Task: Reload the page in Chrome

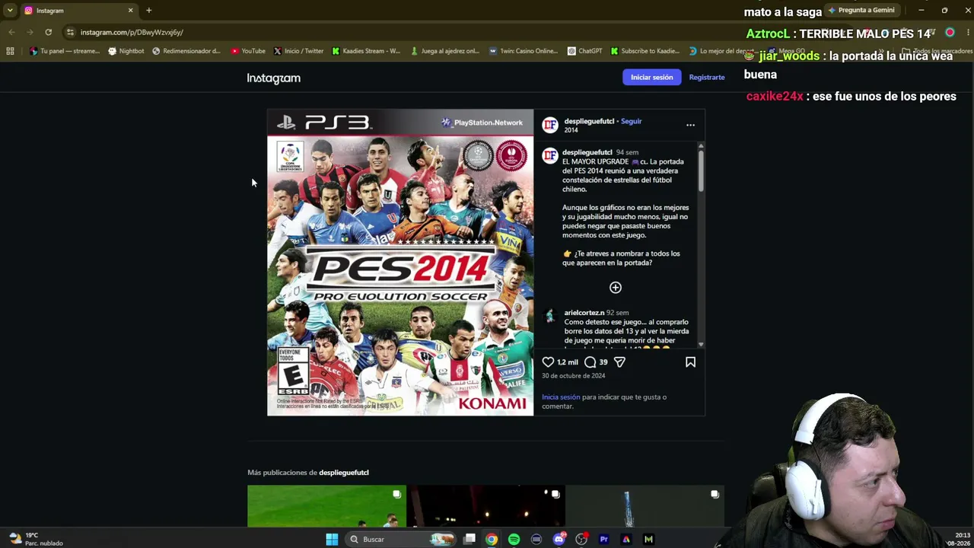Action: (48, 32)
